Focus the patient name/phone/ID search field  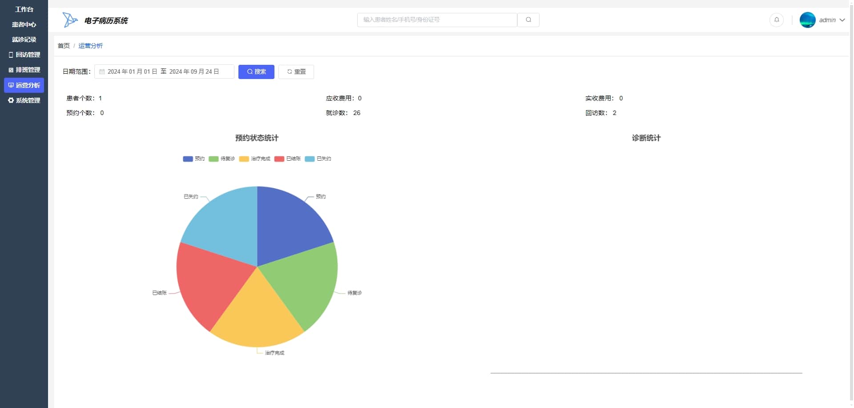[437, 20]
